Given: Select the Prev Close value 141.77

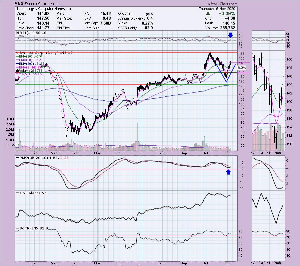Looking at the screenshot, I should point(44,28).
